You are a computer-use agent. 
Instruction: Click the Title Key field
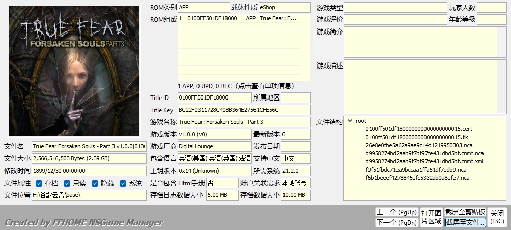point(243,110)
